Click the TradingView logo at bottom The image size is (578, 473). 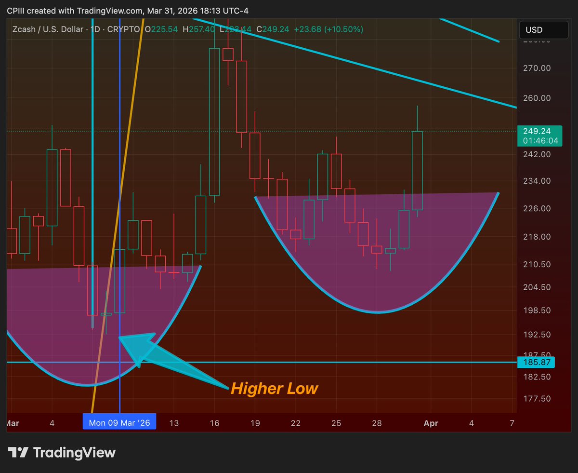[62, 453]
